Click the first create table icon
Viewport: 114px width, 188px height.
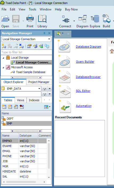point(4,107)
